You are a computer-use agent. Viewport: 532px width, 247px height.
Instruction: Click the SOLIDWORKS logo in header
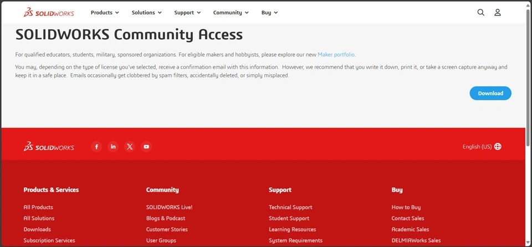coord(49,13)
